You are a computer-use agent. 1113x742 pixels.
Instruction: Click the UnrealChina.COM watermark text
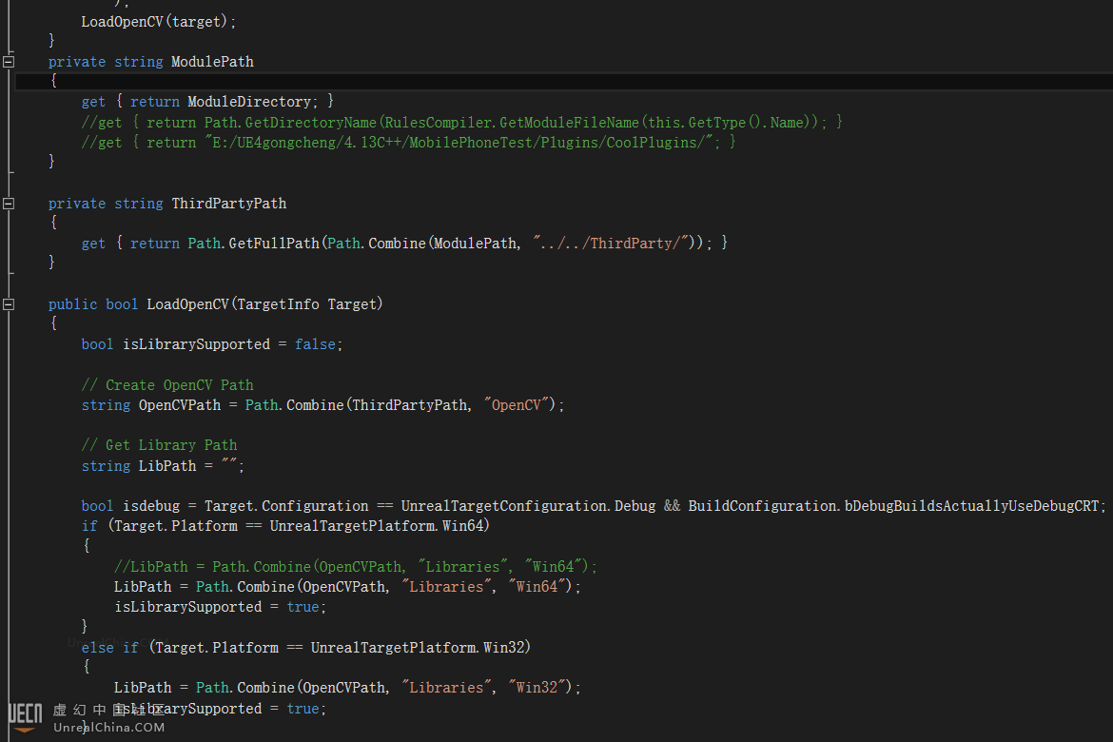[x=108, y=728]
